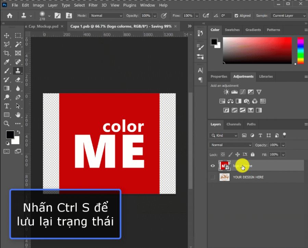Swap foreground and background colors
Image resolution: width=308 pixels, height=248 pixels.
point(18,132)
